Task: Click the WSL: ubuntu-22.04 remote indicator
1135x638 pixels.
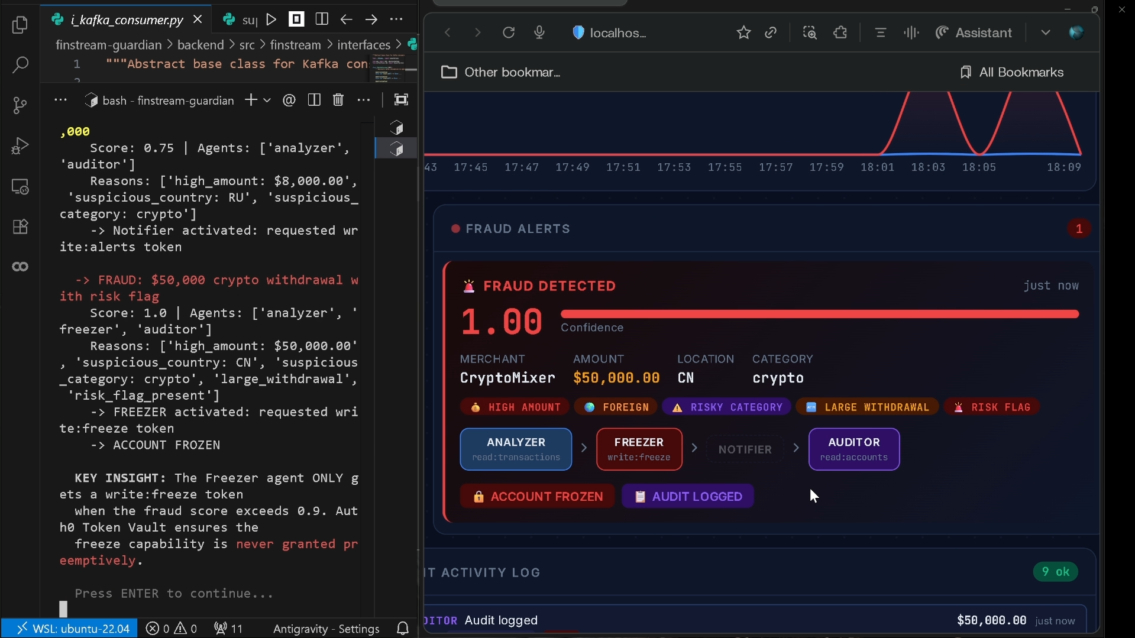Action: tap(70, 628)
